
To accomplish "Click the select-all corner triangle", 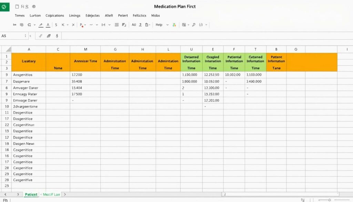I will tap(8, 49).
